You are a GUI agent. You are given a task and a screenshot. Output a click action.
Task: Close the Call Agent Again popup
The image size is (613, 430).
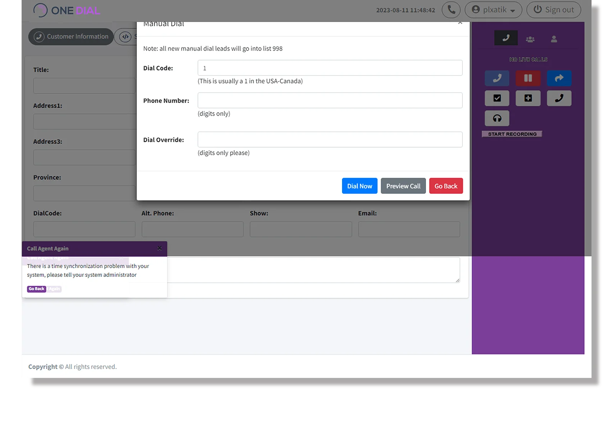[x=159, y=249]
